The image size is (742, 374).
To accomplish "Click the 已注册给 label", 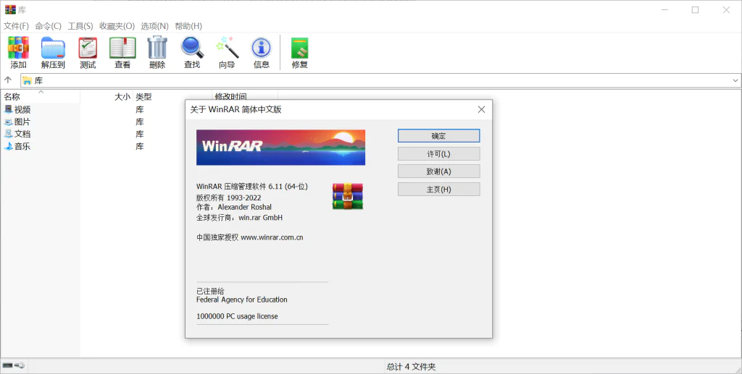I will [x=210, y=292].
